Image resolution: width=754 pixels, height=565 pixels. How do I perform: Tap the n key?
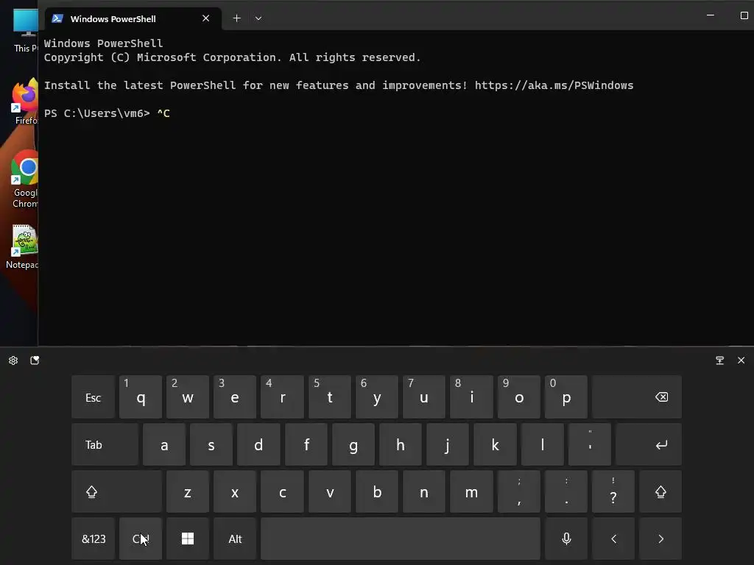click(423, 491)
